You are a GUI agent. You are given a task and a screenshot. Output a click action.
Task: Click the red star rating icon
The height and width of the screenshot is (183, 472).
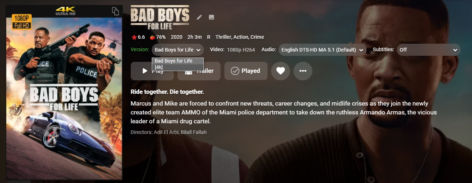pyautogui.click(x=134, y=37)
